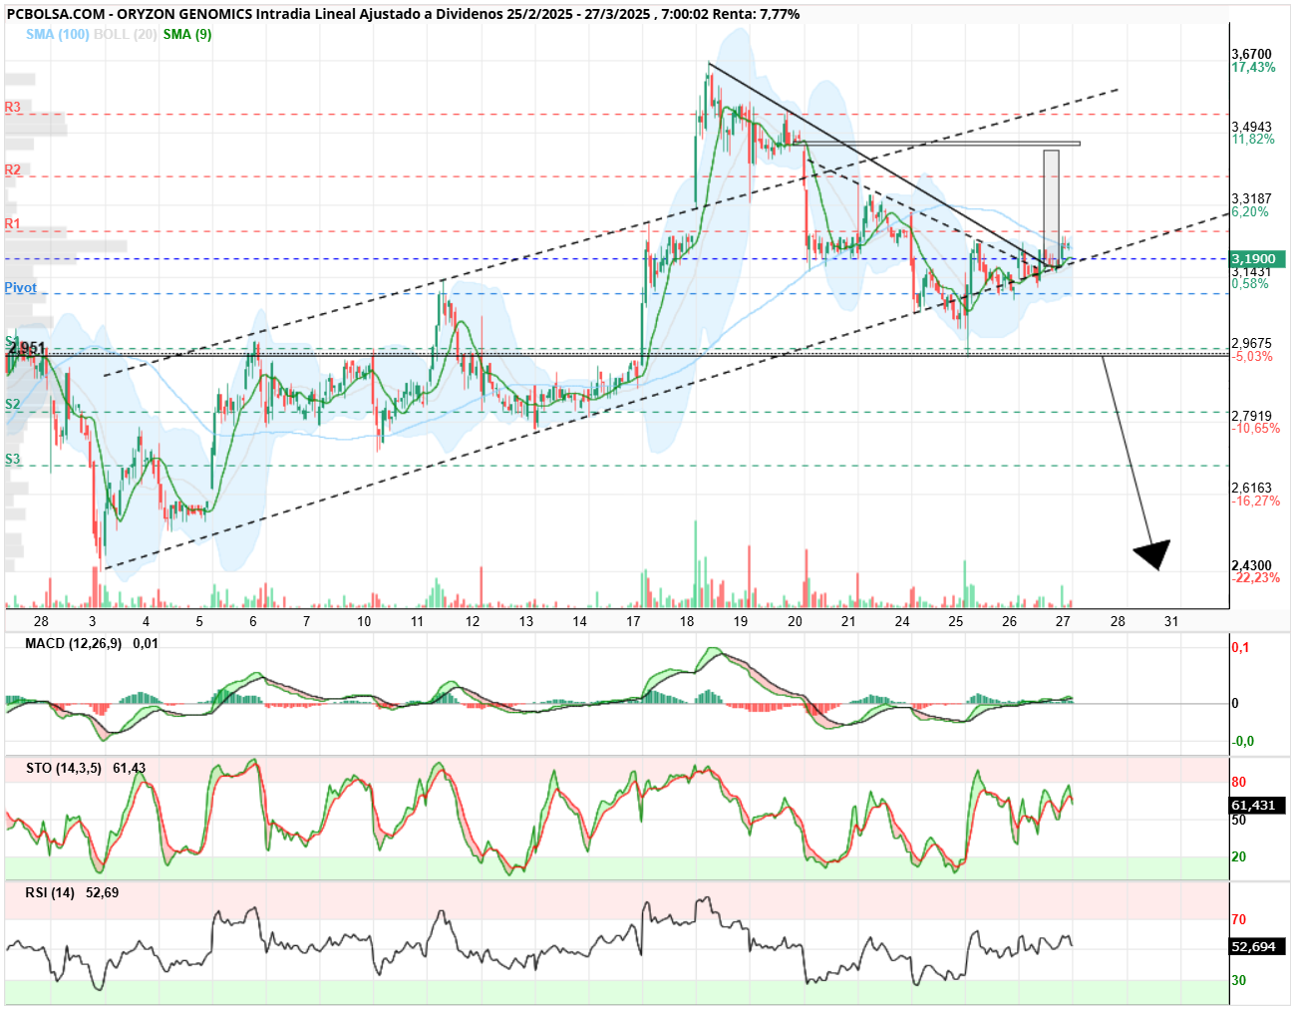Select the 6,20% percentage label
Image resolution: width=1295 pixels, height=1010 pixels.
[1250, 212]
